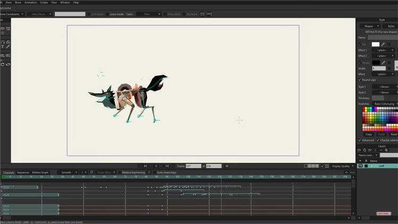
Task: Click the white Fill color swatch
Action: [375, 45]
